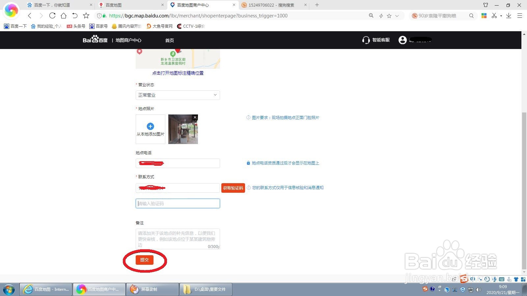The height and width of the screenshot is (296, 527).
Task: Click the Baidu logo in header
Action: pos(95,39)
